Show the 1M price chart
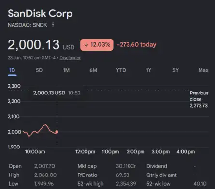Image resolution: width=215 pixels, height=189 pixels. click(x=66, y=70)
